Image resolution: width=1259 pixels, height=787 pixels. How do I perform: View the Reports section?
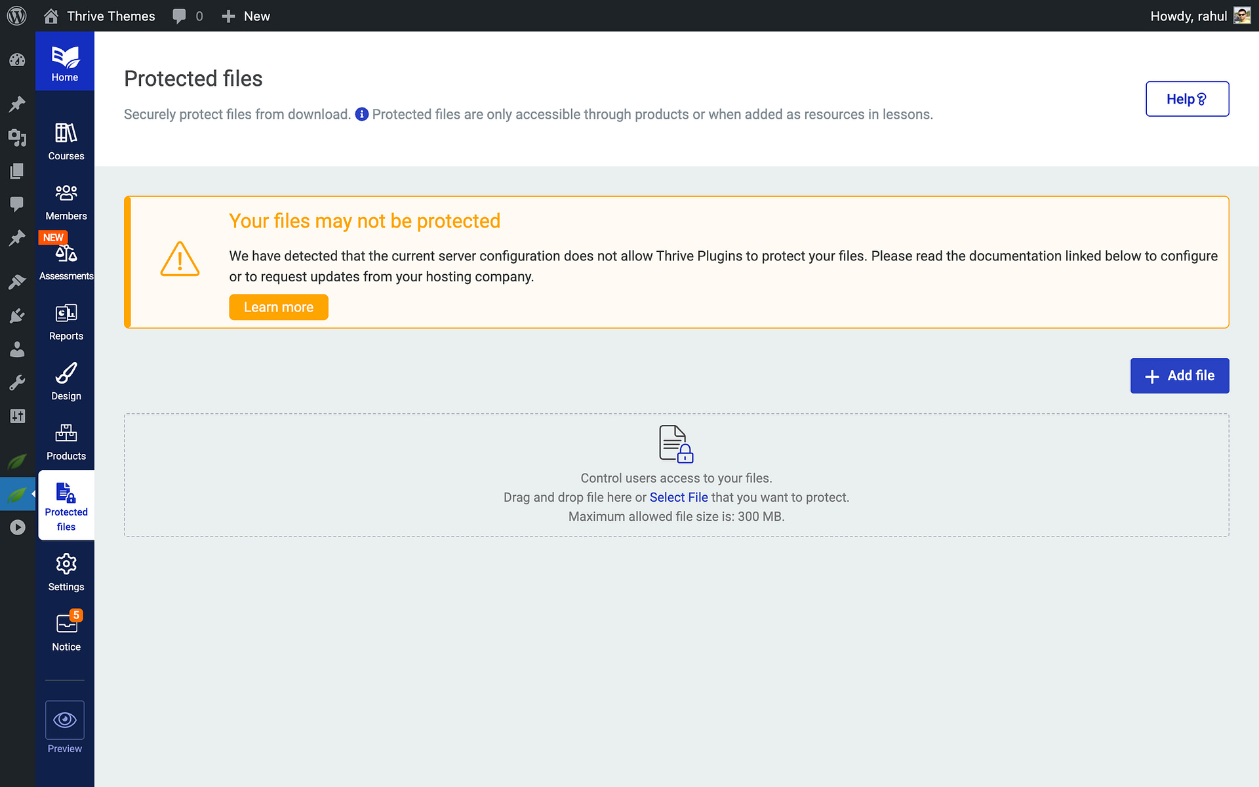65,320
